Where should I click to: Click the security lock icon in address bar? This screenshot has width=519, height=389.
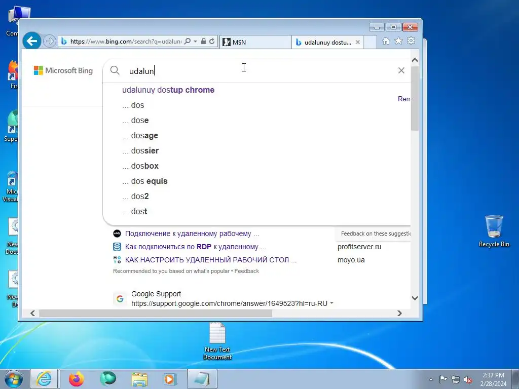tap(204, 42)
